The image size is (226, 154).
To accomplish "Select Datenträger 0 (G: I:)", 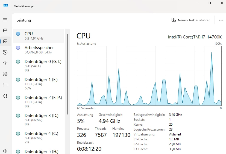I will [x=39, y=66].
